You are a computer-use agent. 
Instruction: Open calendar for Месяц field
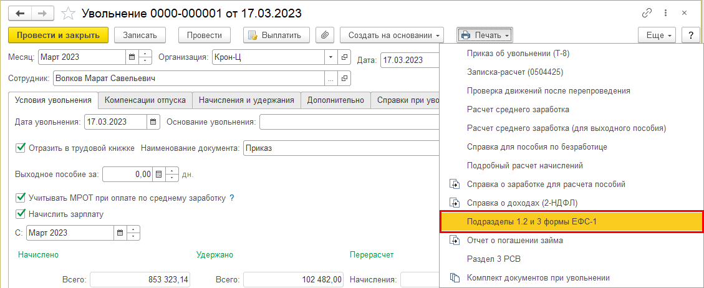pyautogui.click(x=132, y=57)
